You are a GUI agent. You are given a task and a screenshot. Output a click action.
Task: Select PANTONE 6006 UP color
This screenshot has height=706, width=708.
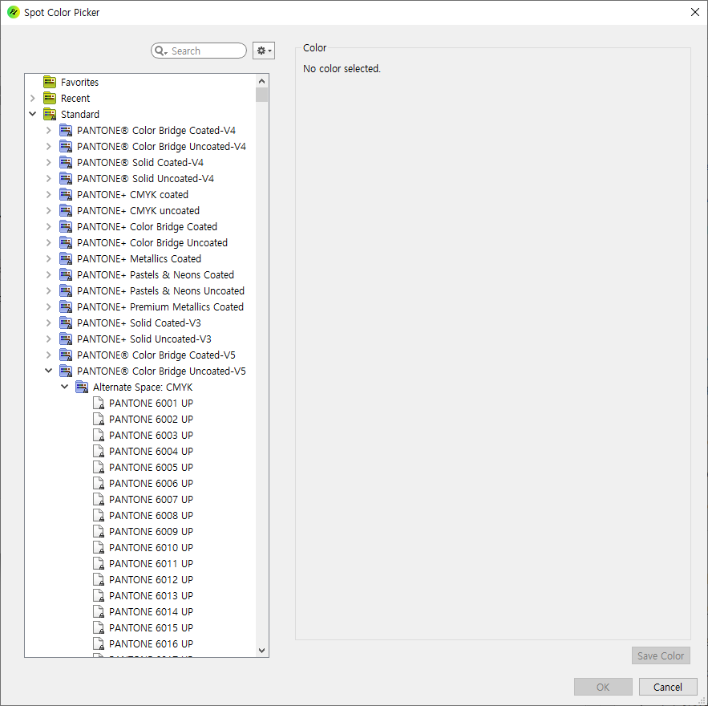click(151, 483)
